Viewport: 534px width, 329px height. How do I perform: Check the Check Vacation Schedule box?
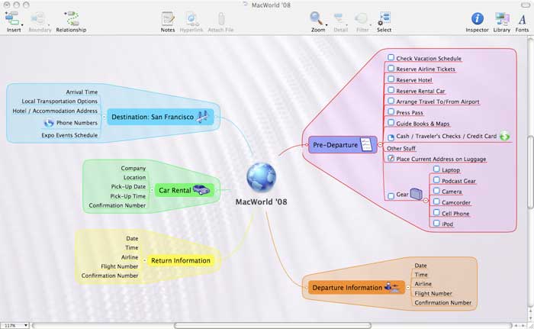point(391,57)
